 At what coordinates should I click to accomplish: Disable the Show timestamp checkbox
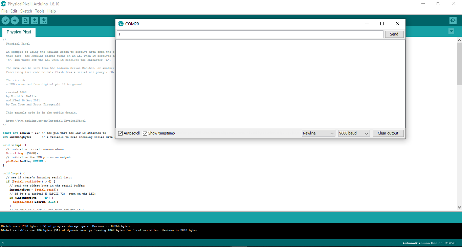point(145,133)
